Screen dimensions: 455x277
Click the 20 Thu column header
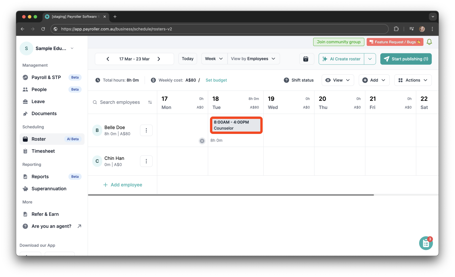[340, 103]
